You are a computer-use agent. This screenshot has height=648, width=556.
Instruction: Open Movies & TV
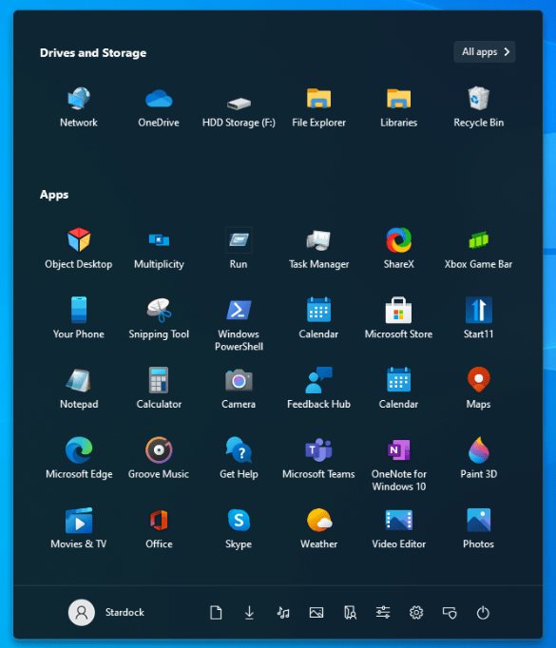coord(79,527)
